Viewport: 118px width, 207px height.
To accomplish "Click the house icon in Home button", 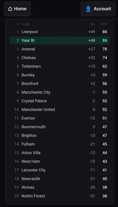I will pos(10,9).
